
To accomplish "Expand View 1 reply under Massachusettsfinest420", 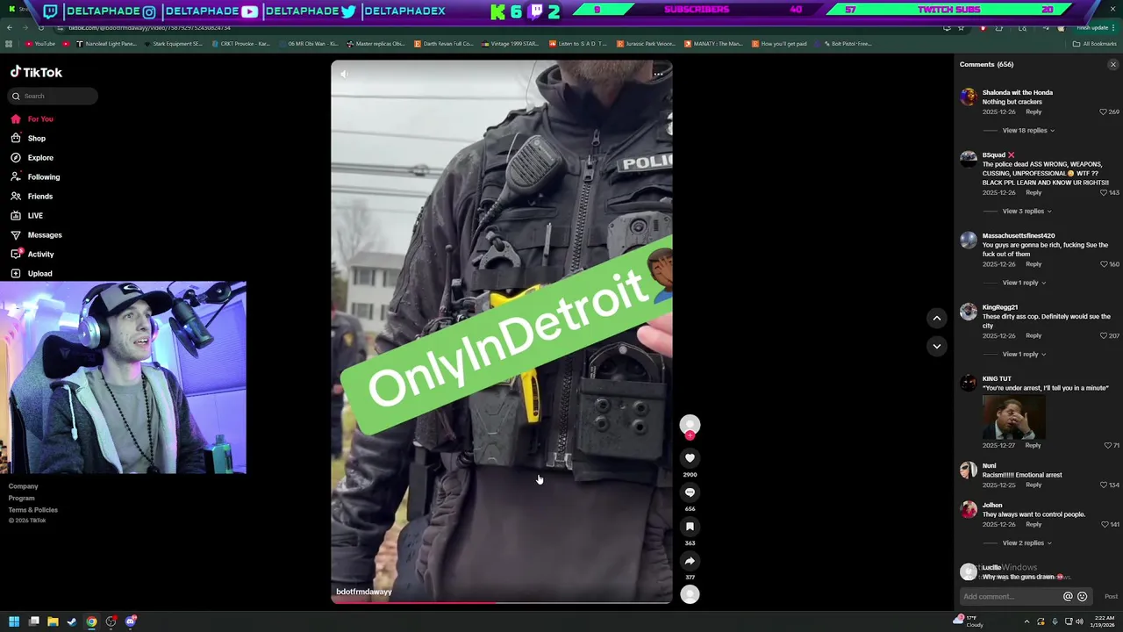I will 1024,283.
